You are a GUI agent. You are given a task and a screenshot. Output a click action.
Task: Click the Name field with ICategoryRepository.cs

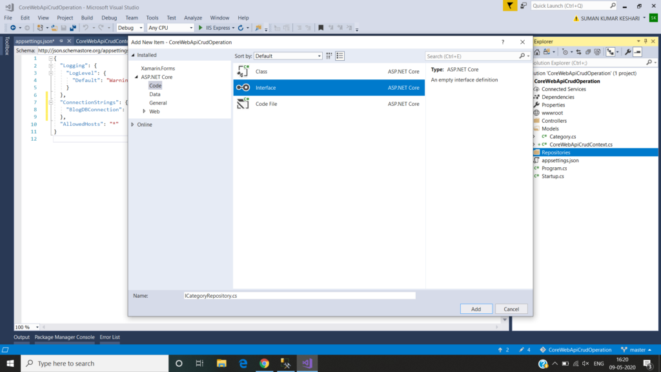click(300, 296)
